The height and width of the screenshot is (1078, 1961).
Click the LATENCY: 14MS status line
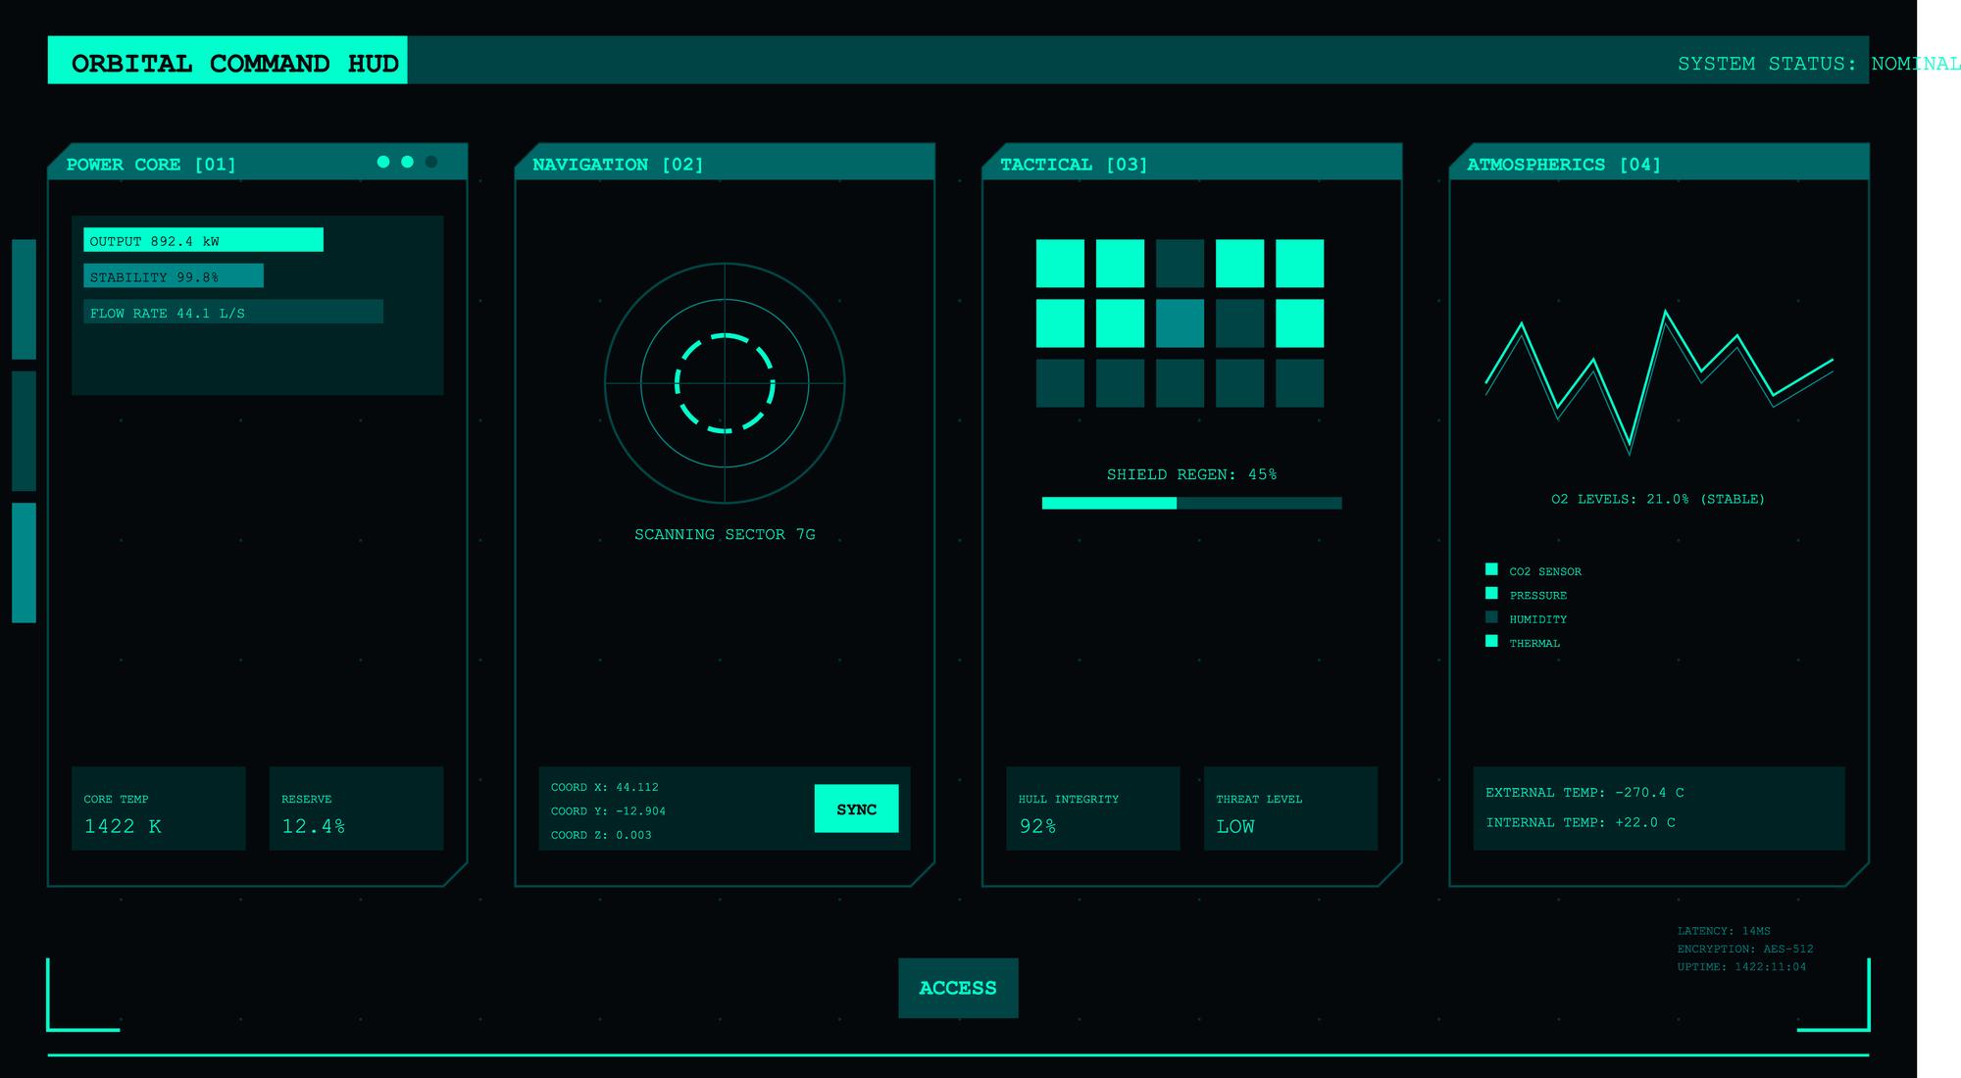[x=1724, y=931]
